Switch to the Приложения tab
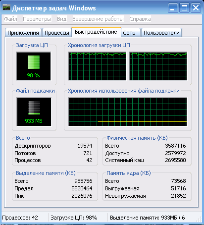The width and height of the screenshot is (204, 225). point(23,33)
